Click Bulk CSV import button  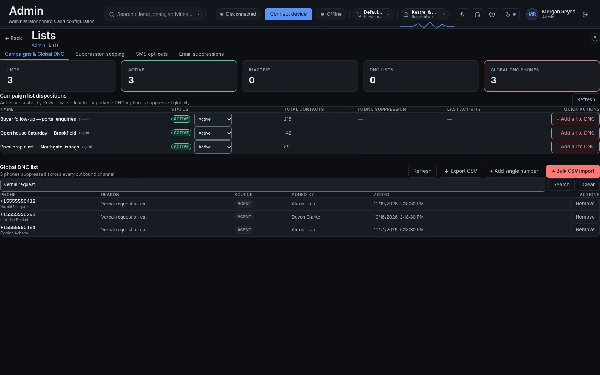573,171
